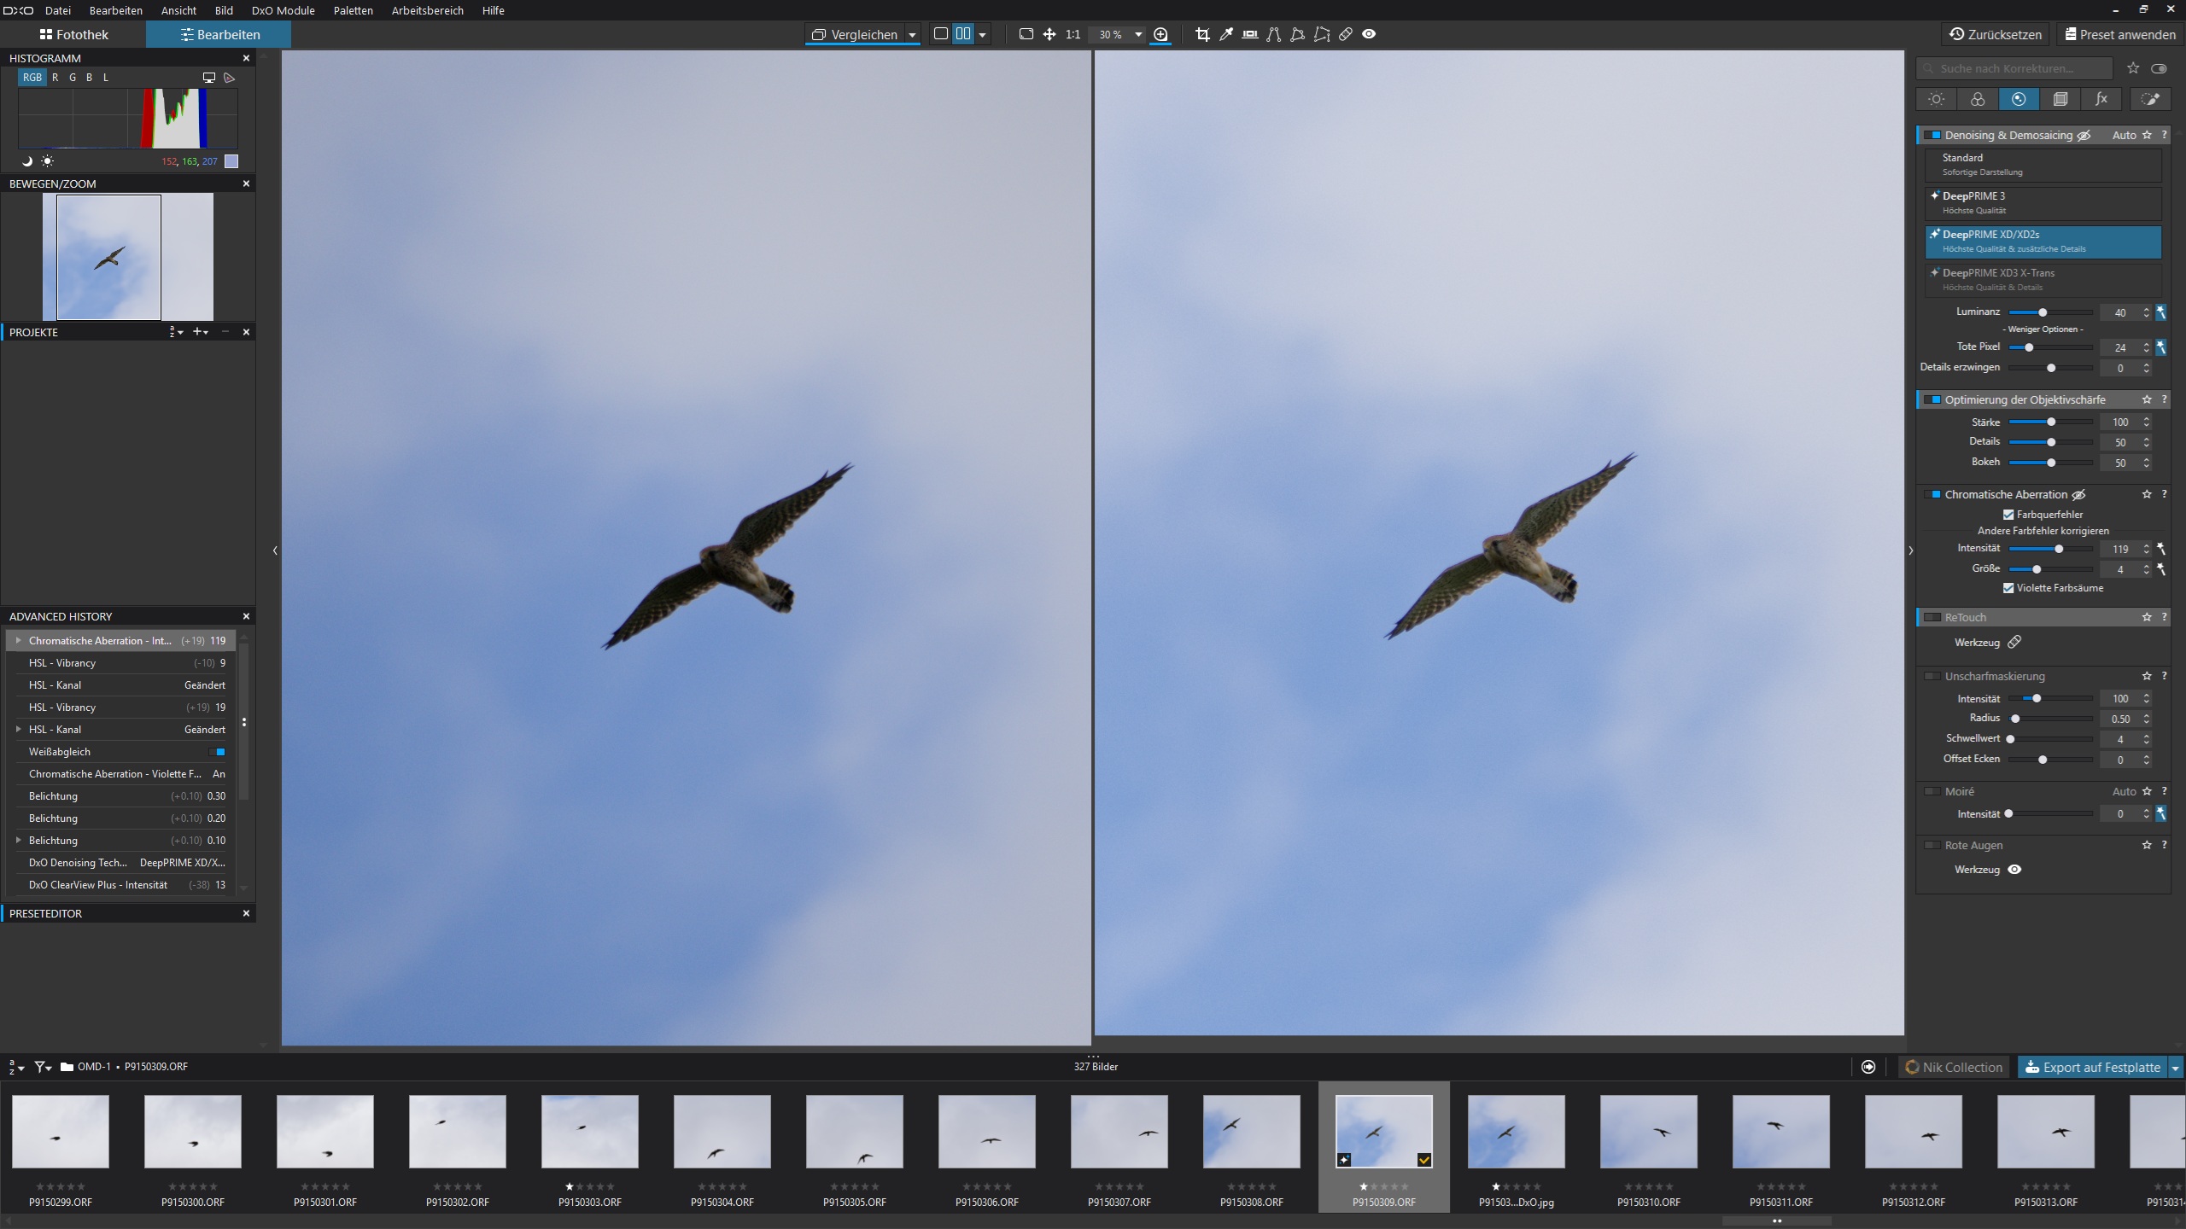Open the filmstrip sort order dropdown
The width and height of the screenshot is (2186, 1229).
coord(15,1067)
